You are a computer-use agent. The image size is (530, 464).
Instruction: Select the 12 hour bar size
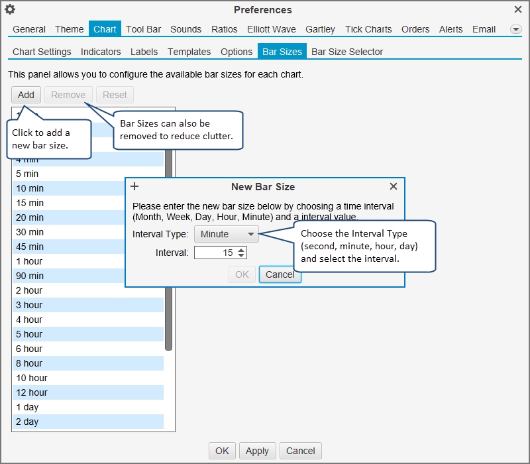click(x=88, y=392)
